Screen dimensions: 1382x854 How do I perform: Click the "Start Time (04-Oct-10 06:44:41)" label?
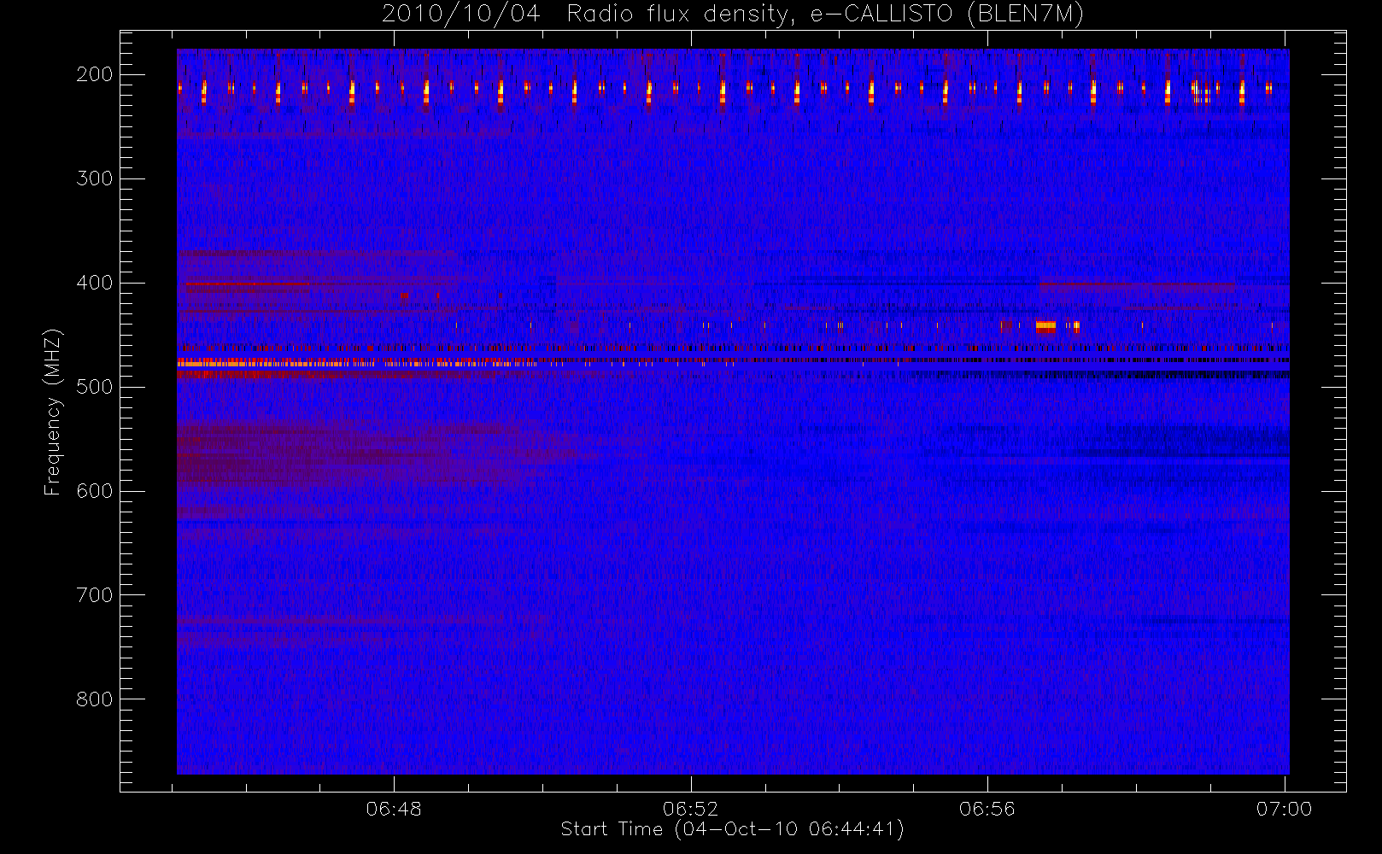coord(732,829)
